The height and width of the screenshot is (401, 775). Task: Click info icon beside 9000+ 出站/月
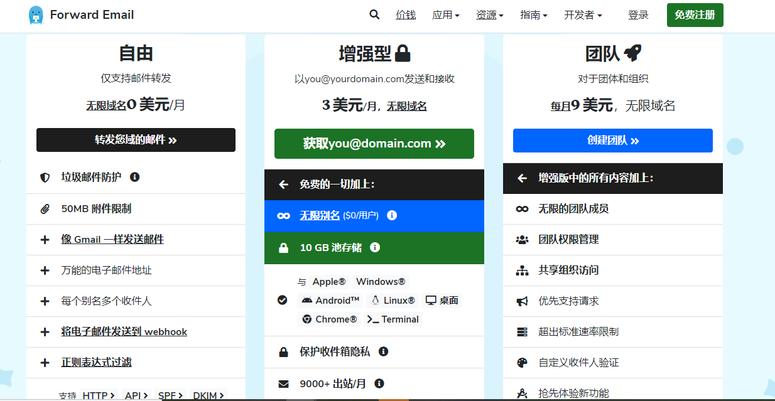pos(379,383)
